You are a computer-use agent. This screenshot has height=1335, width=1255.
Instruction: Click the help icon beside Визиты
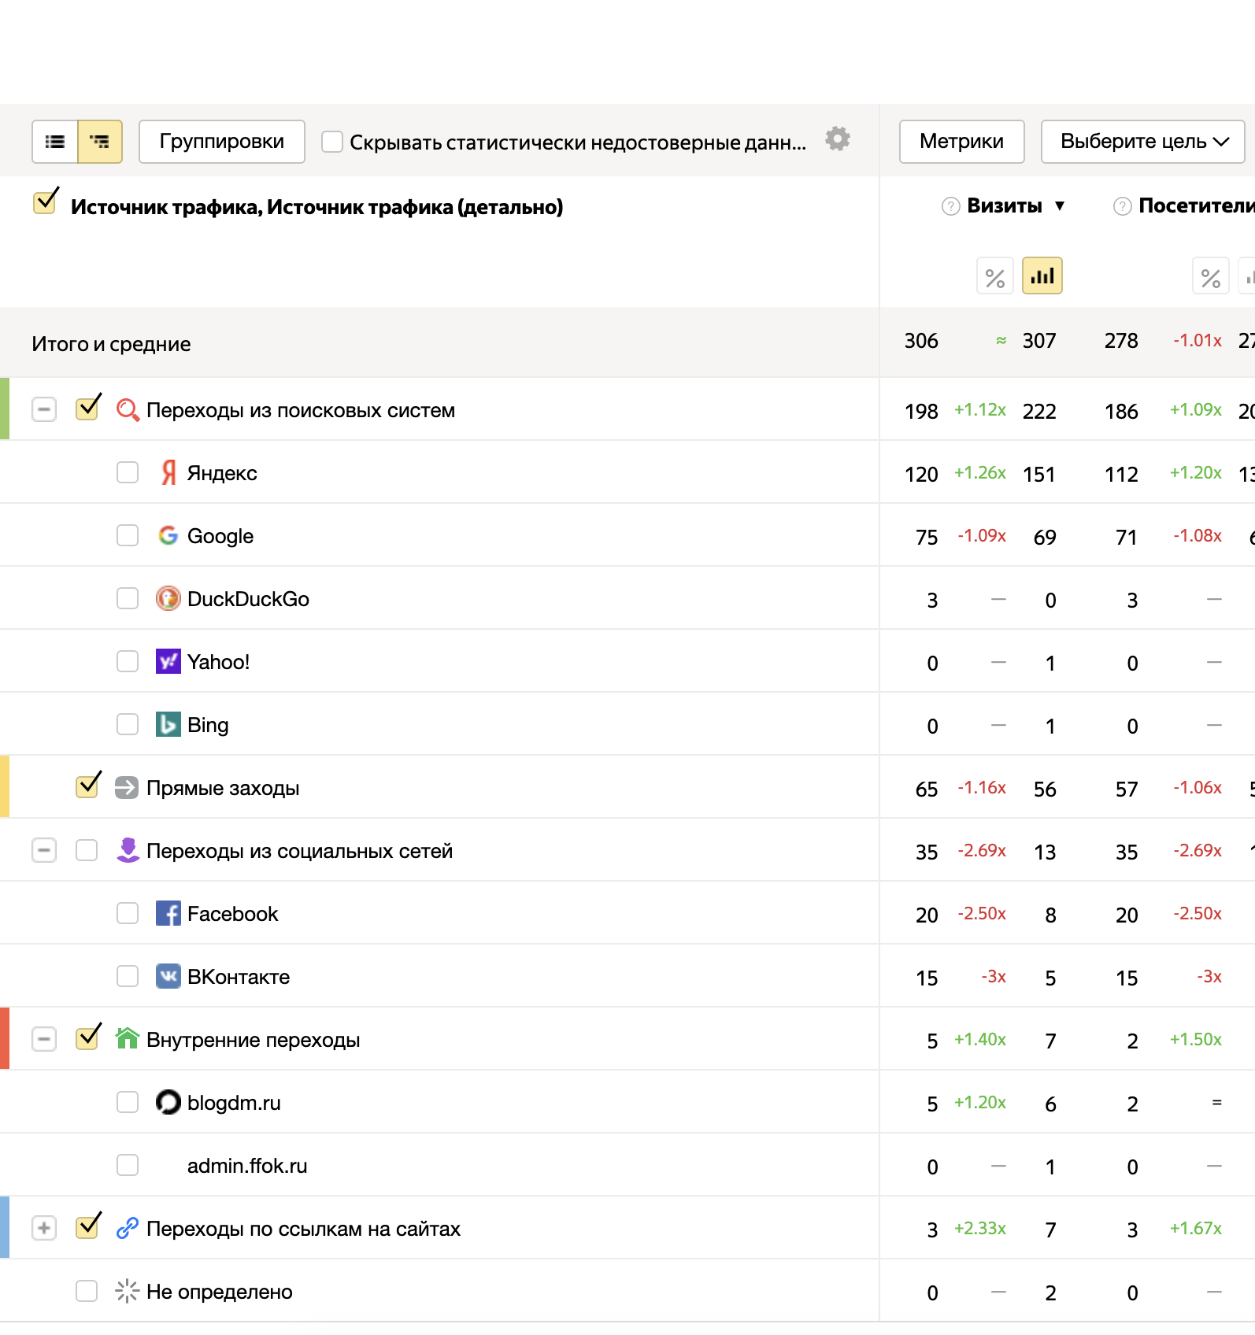[950, 206]
